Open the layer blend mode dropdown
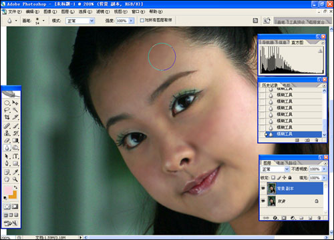334x240 pixels. point(287,169)
